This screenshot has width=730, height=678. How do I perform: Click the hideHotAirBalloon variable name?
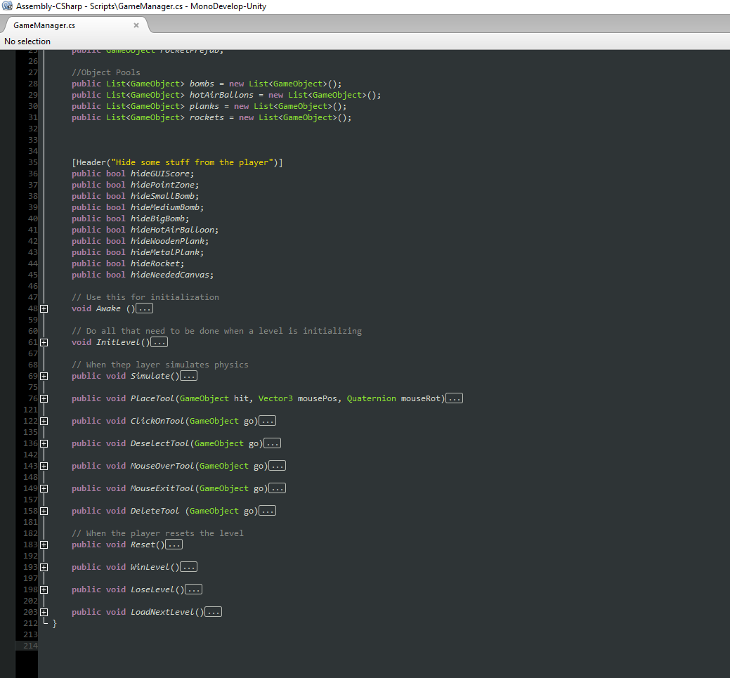point(172,230)
